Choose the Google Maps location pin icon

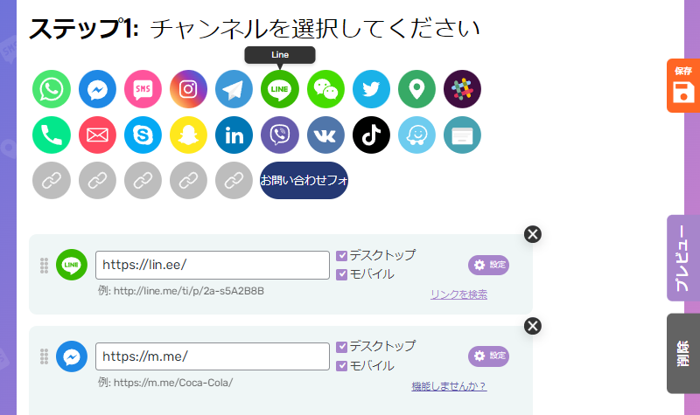coord(417,89)
